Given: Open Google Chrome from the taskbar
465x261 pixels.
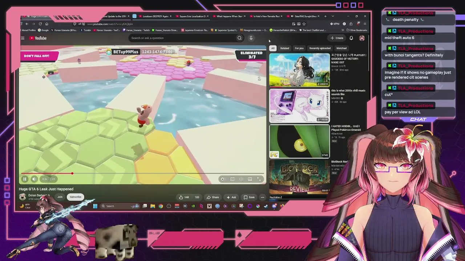Looking at the screenshot, I should coord(161,206).
